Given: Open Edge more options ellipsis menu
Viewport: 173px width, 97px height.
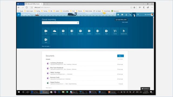Looking at the screenshot, I should tap(152, 7).
